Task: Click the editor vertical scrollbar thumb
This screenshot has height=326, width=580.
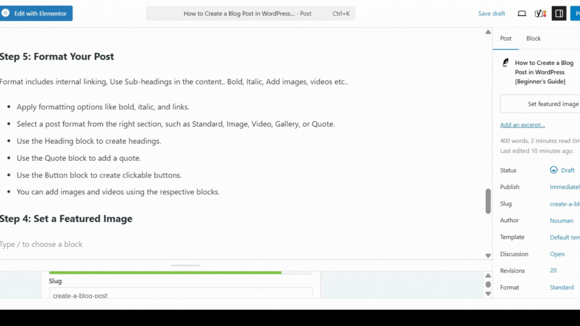Action: 488,201
